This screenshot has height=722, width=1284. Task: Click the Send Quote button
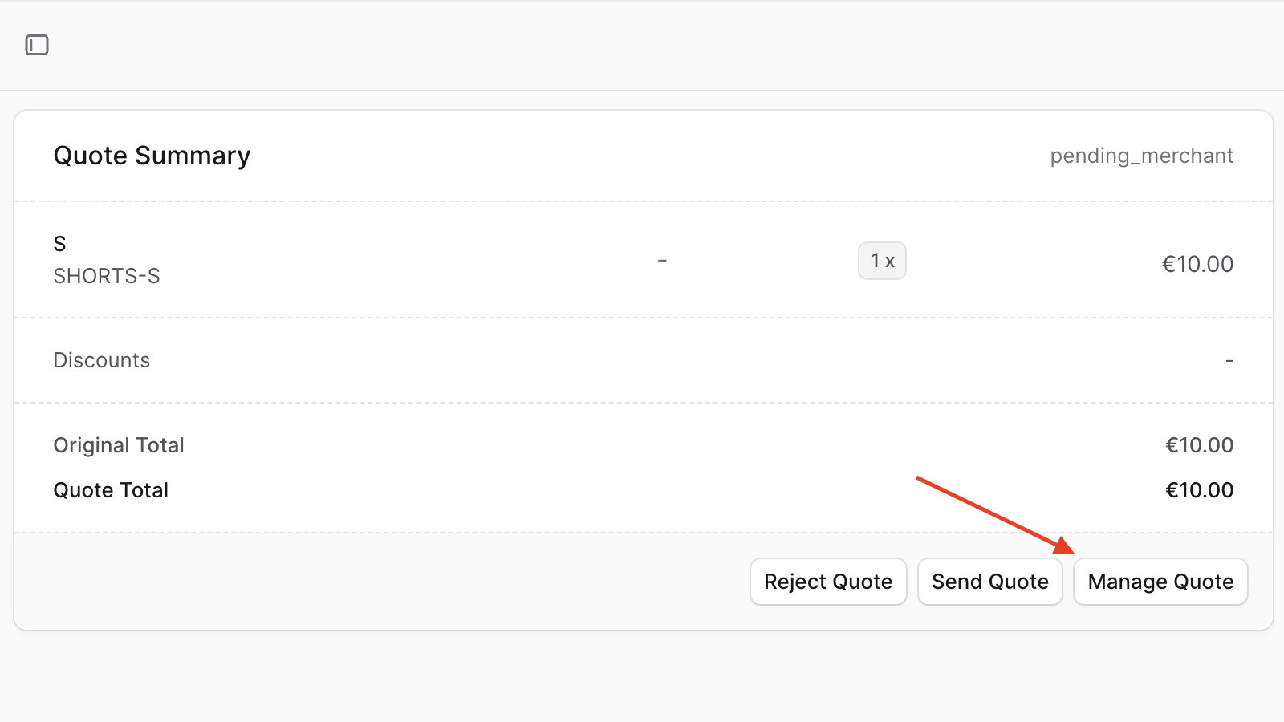pyautogui.click(x=989, y=582)
